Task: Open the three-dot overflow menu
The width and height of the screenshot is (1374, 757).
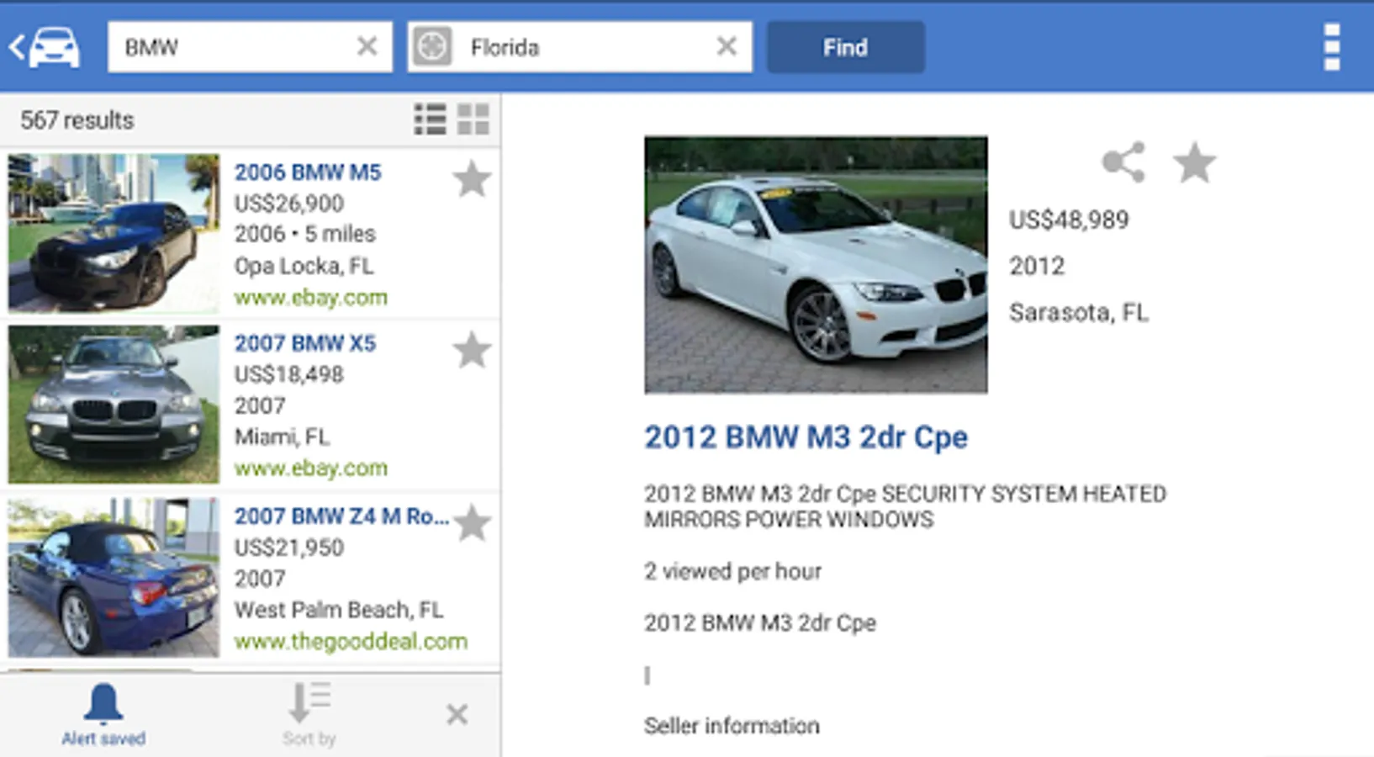Action: (1331, 47)
